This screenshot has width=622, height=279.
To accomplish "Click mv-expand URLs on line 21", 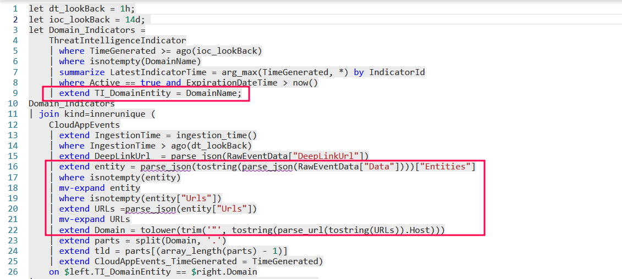I will point(95,219).
